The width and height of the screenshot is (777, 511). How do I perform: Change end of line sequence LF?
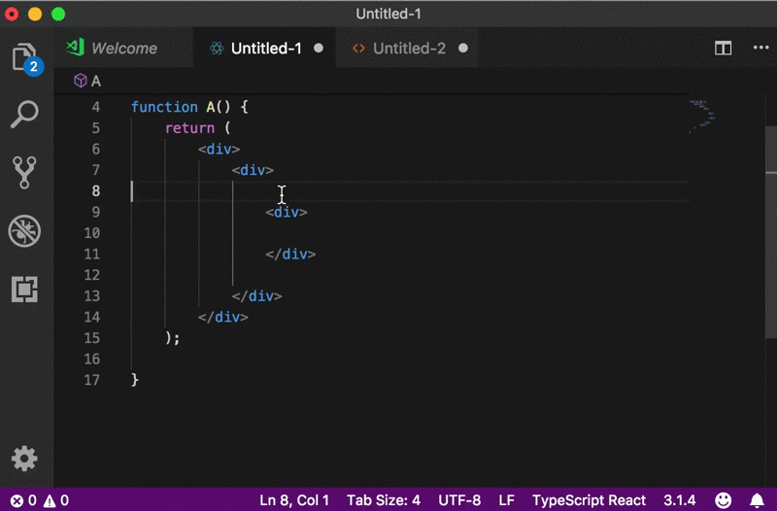(x=506, y=500)
